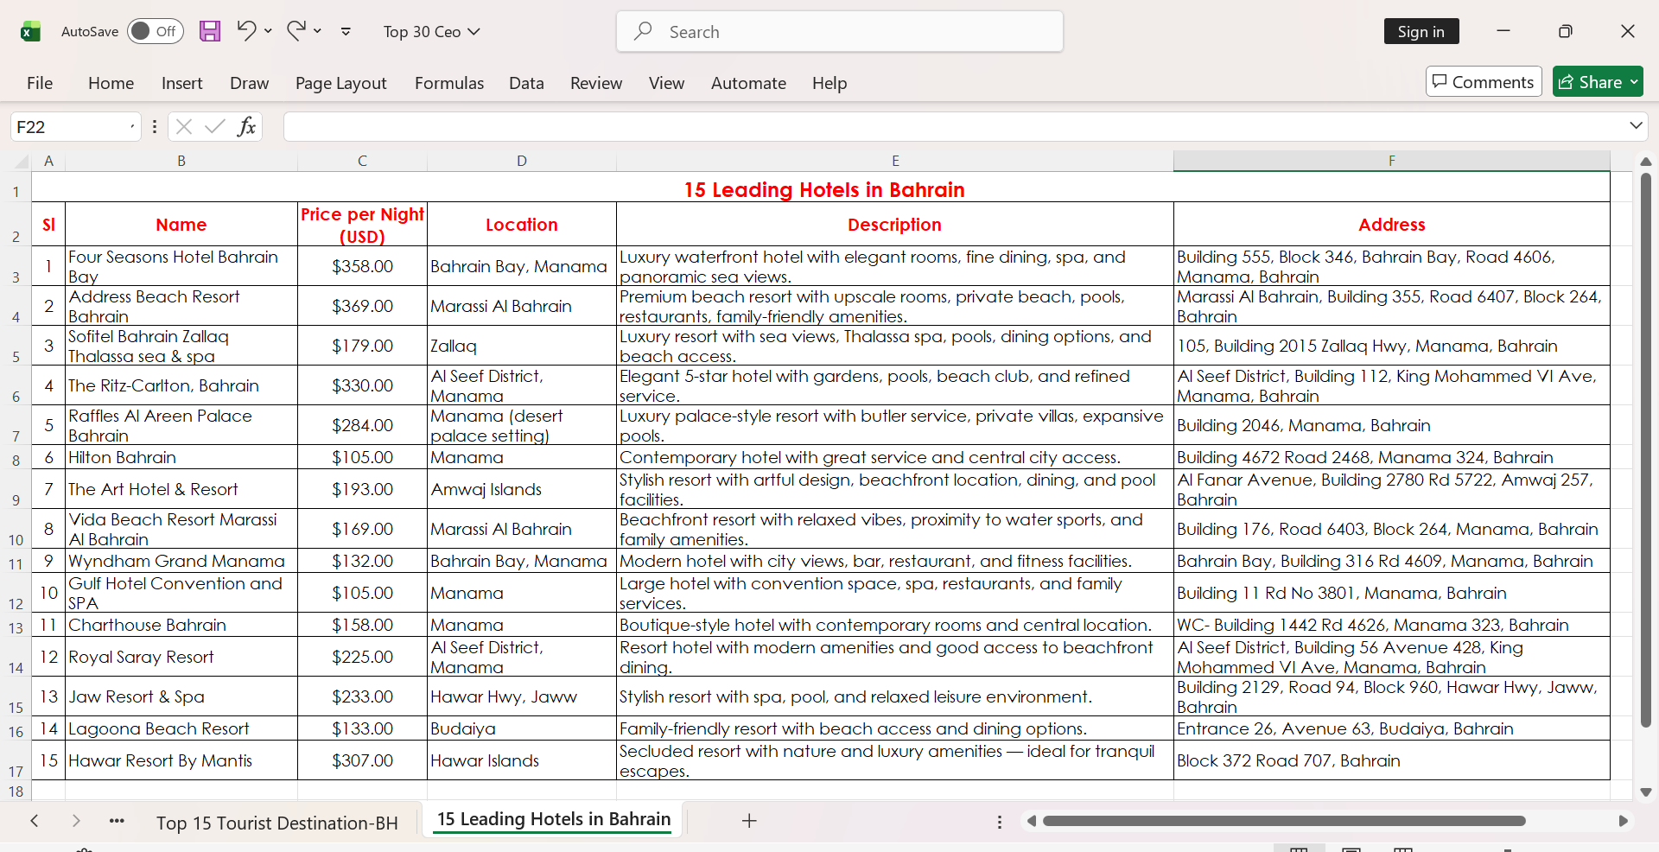Click the Redo arrow icon
Viewport: 1659px width, 852px height.
point(296,31)
